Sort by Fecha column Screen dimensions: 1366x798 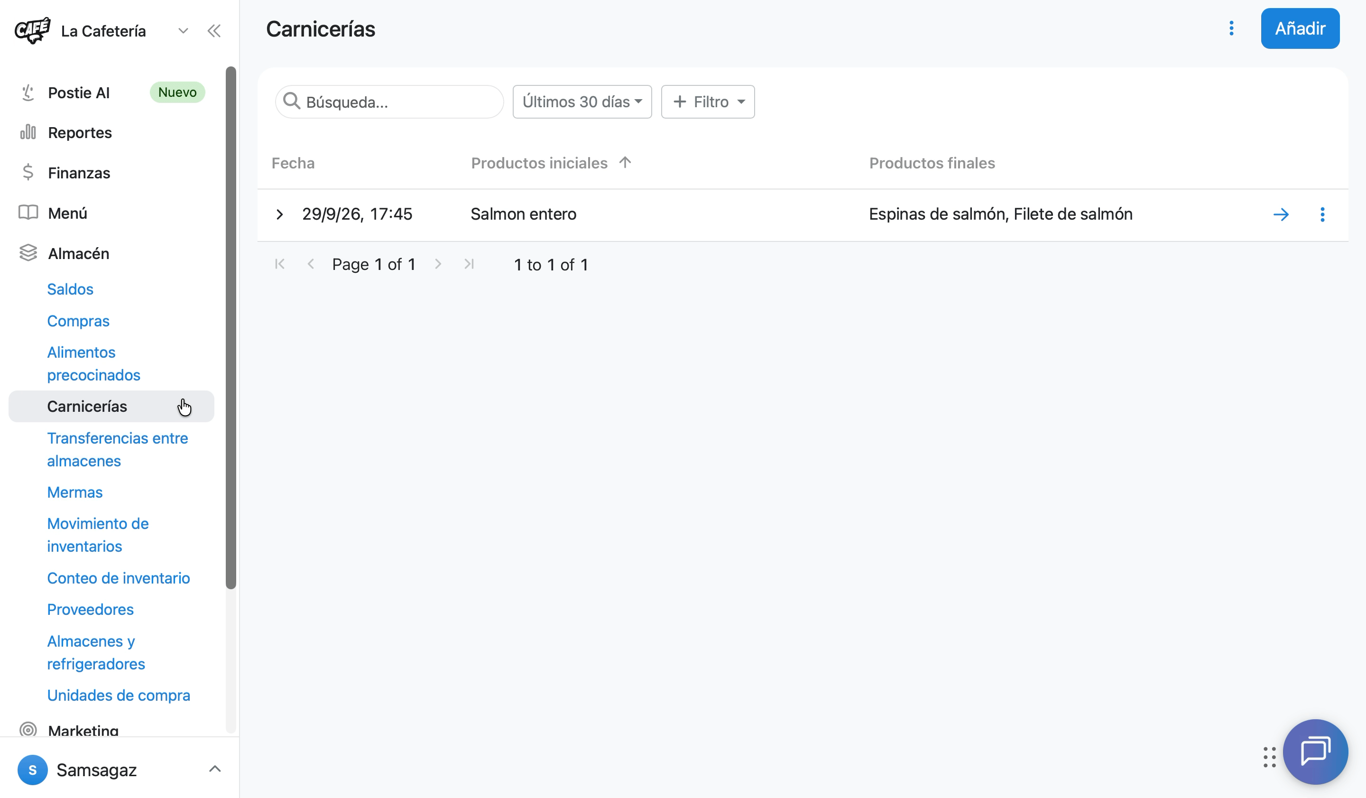coord(293,163)
